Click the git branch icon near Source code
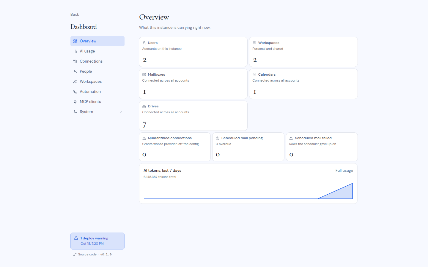The height and width of the screenshot is (267, 428). (75, 255)
